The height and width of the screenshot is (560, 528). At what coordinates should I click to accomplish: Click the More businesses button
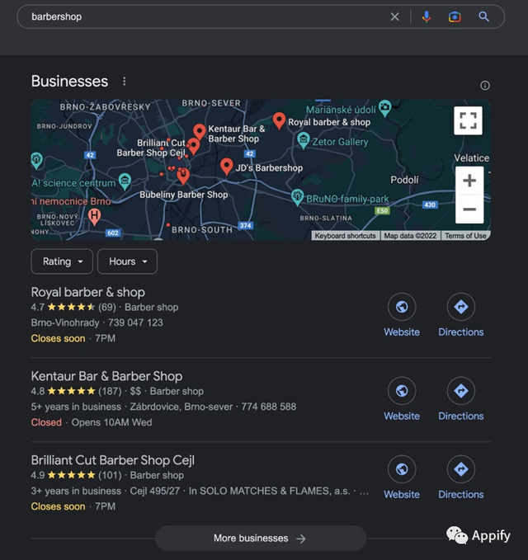point(261,539)
